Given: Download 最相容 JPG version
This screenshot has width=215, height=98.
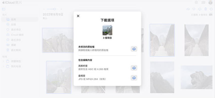Looking at the screenshot, I should pyautogui.click(x=134, y=78).
